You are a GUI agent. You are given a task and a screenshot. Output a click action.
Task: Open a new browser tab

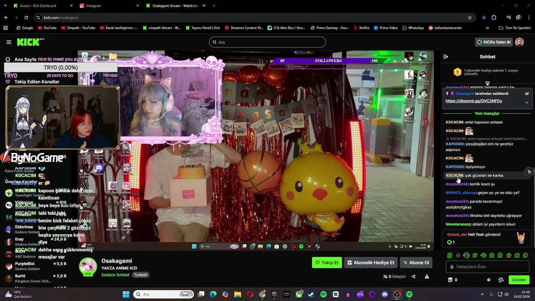214,6
